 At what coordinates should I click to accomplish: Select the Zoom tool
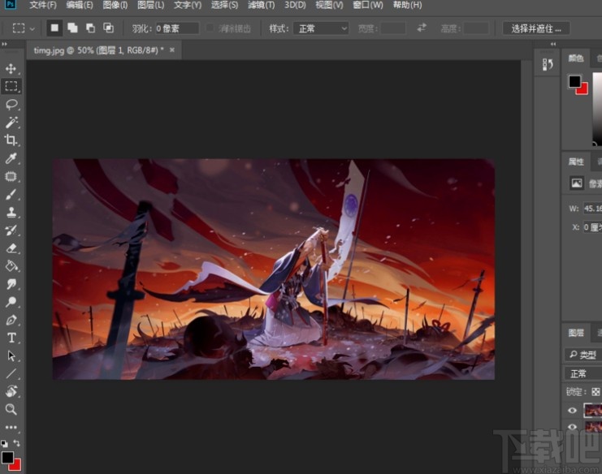pyautogui.click(x=11, y=409)
